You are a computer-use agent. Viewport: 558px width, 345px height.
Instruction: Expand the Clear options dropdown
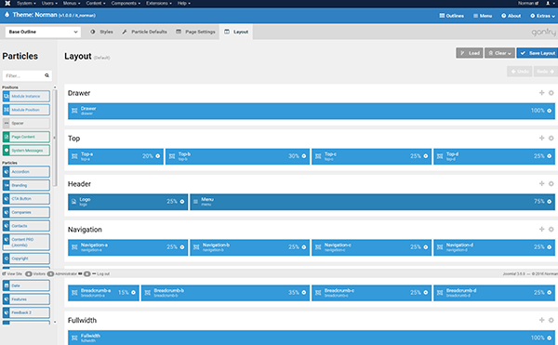coord(499,53)
